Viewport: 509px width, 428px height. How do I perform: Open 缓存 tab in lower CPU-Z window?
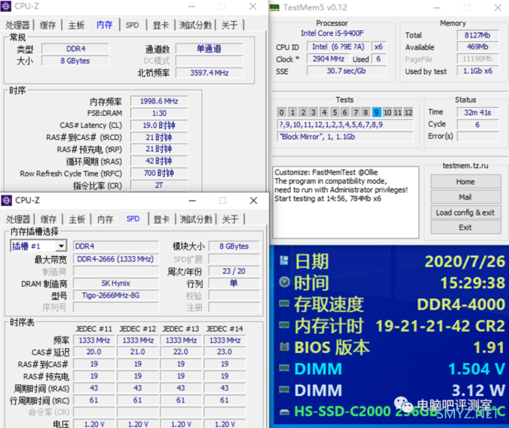(x=49, y=219)
